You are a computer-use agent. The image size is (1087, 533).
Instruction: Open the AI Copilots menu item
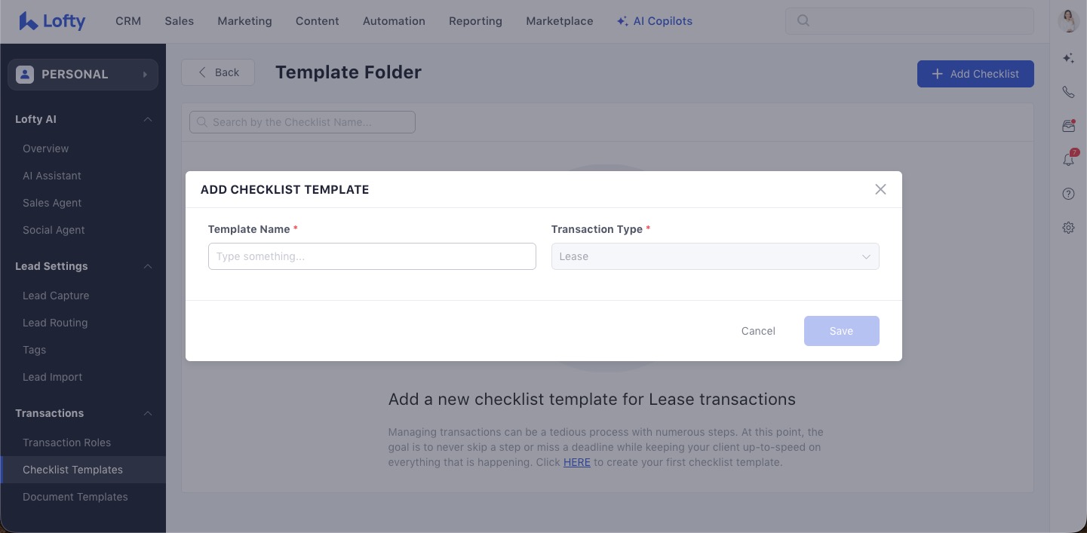[x=654, y=21]
